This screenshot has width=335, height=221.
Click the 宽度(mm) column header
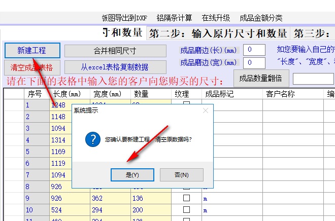tap(110, 94)
